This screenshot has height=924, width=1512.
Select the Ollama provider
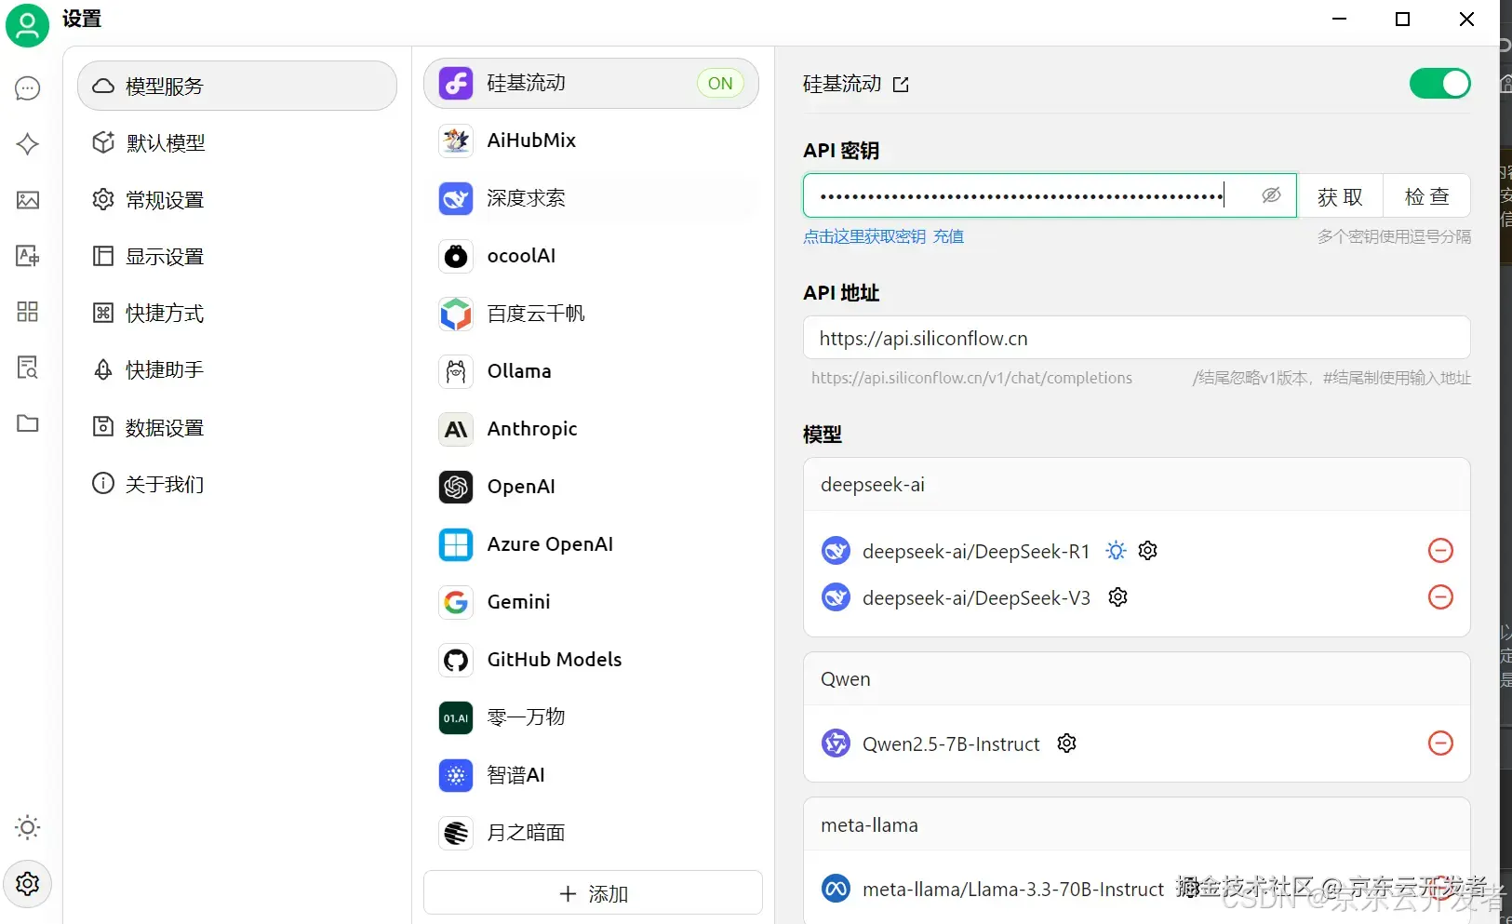coord(592,371)
